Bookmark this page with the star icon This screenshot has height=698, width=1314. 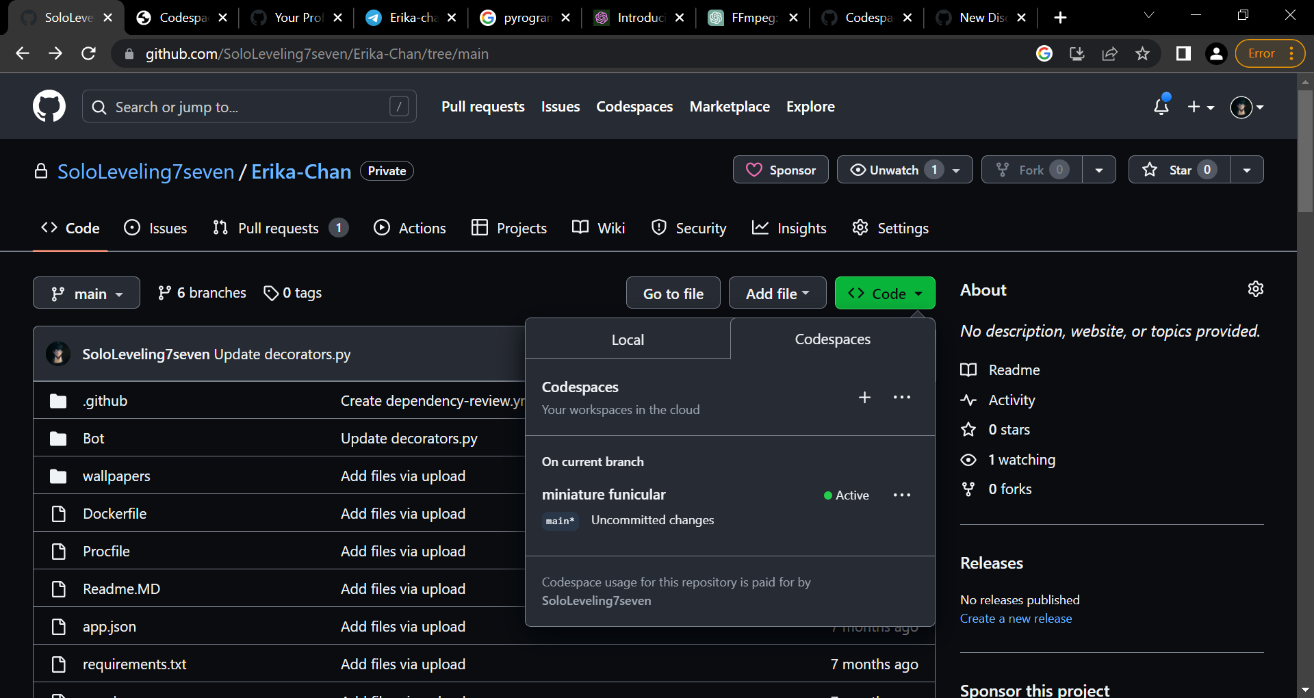pos(1142,53)
